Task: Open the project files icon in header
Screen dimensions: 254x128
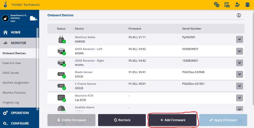Action: click(227, 5)
